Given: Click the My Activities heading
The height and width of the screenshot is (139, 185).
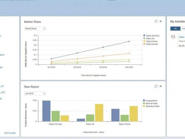Looking at the screenshot, I should coord(177,21).
